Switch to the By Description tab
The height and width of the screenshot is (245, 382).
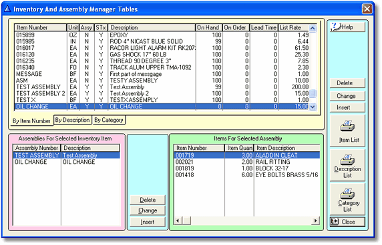[72, 120]
